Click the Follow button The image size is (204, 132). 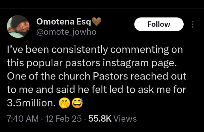click(159, 24)
